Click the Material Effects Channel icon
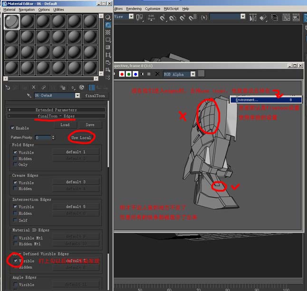The width and height of the screenshot is (307, 291). click(x=73, y=87)
